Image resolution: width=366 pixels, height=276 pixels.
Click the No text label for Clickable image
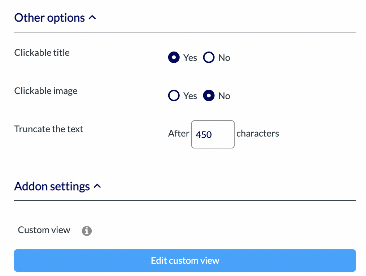pos(224,96)
